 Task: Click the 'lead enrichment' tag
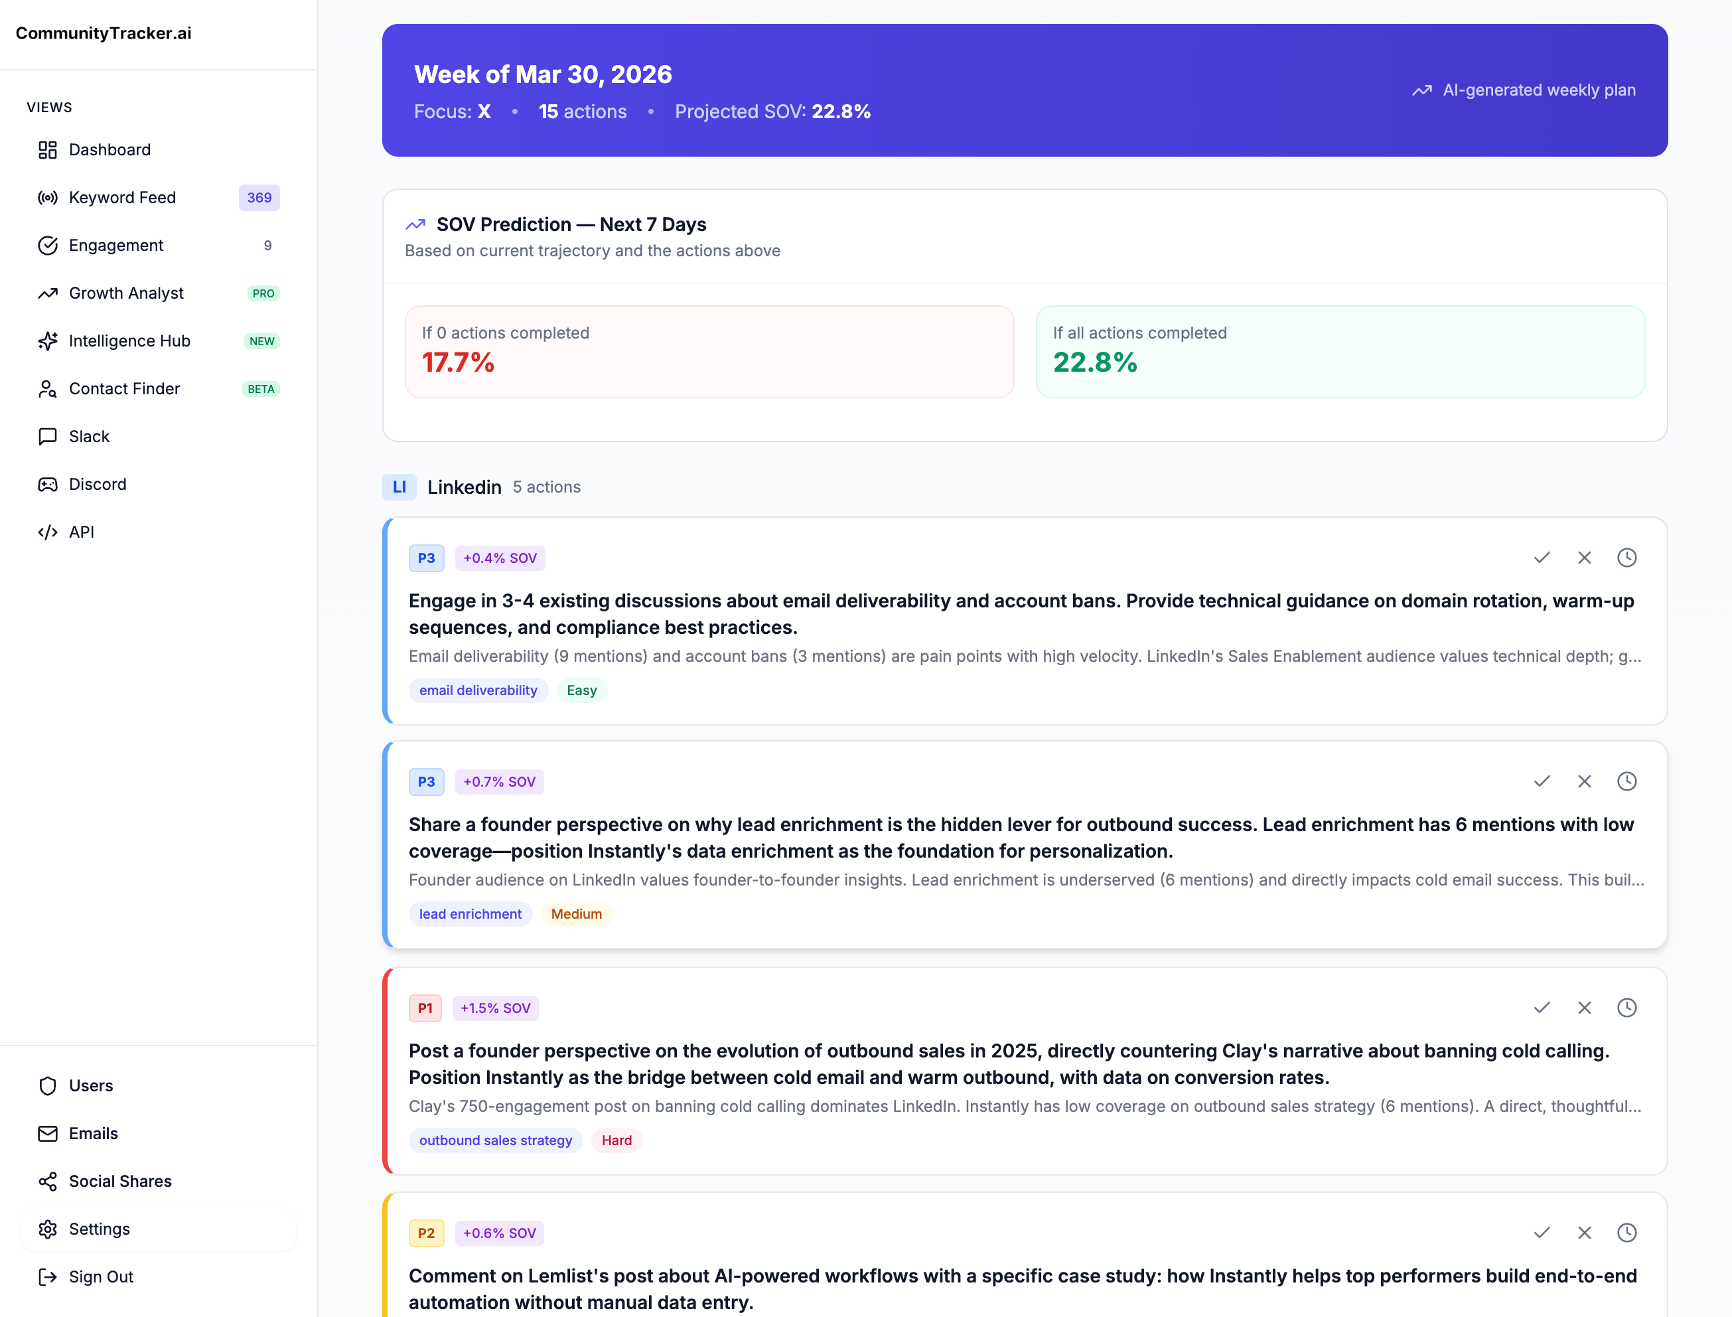pos(470,914)
